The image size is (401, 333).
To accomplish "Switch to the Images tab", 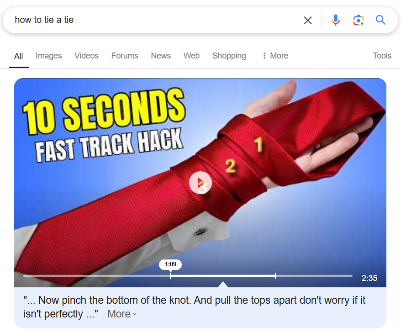I will point(48,56).
